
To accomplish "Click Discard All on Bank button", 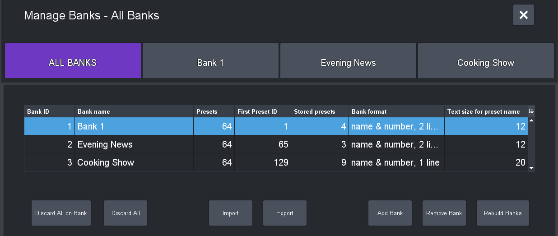I will coord(61,213).
